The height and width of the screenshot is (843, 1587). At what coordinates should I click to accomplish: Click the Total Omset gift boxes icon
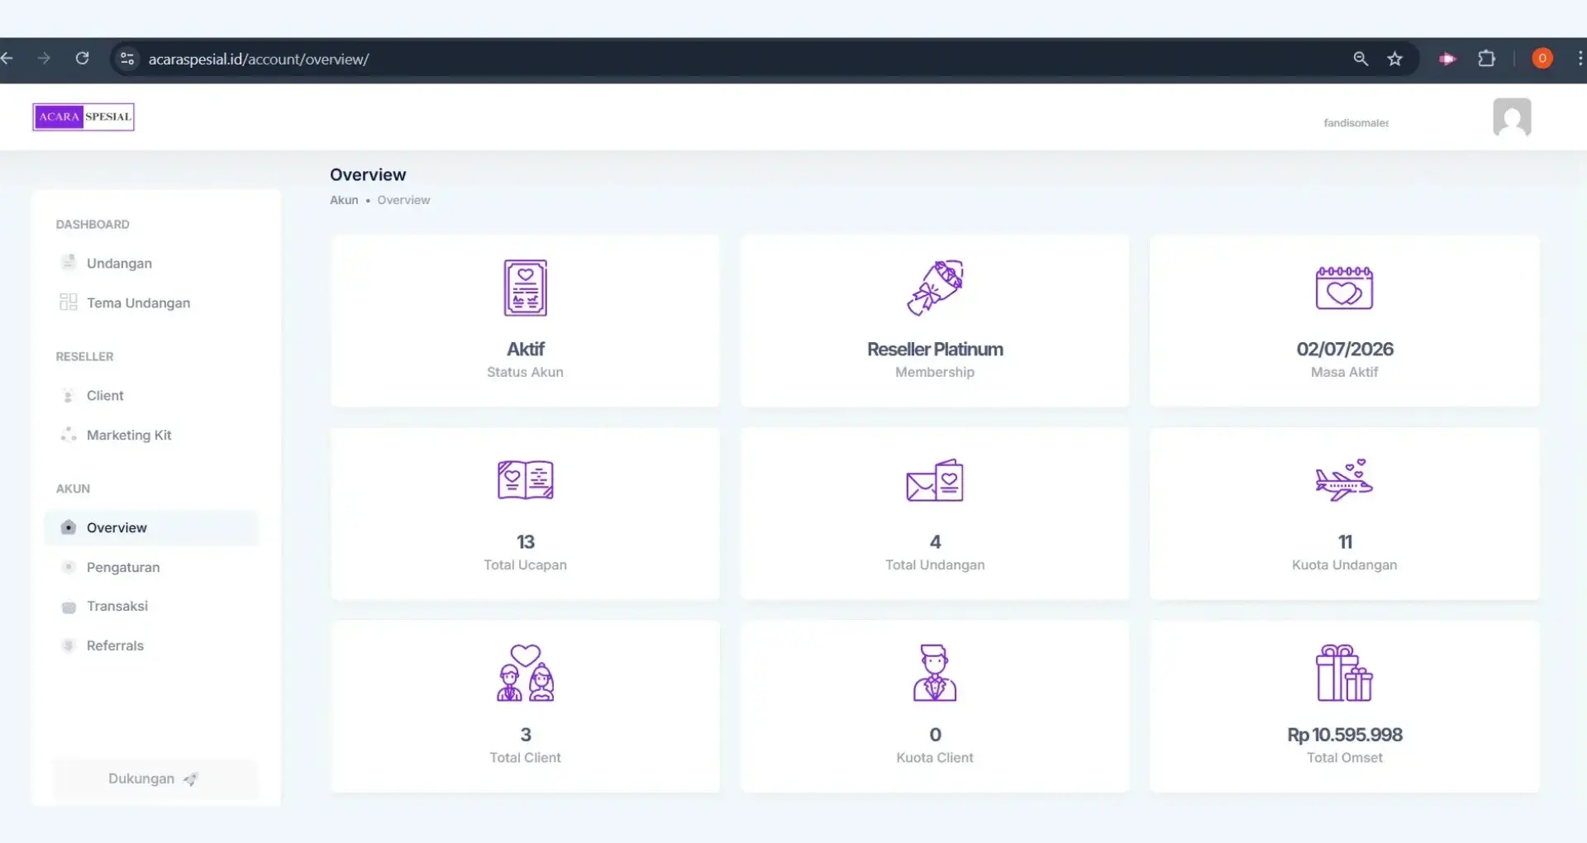click(1344, 673)
